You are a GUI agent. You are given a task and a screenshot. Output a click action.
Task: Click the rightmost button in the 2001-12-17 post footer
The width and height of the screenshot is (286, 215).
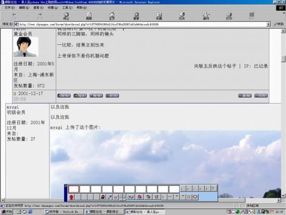pyautogui.click(x=261, y=96)
